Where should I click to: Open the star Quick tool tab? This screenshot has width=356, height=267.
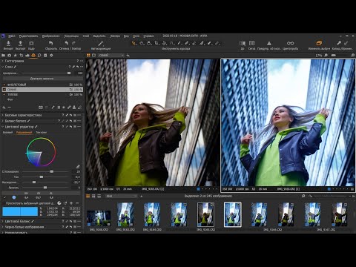coord(16,56)
